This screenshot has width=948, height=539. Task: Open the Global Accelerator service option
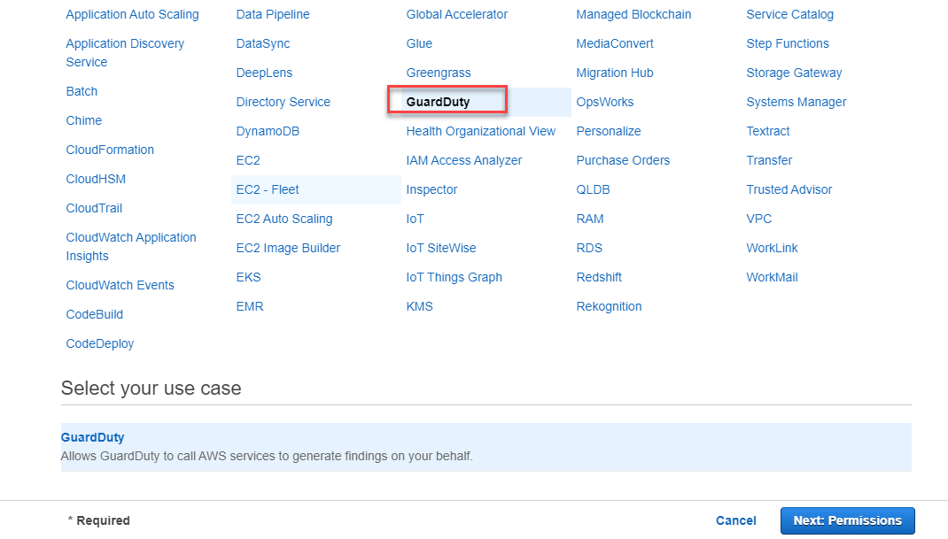(456, 14)
